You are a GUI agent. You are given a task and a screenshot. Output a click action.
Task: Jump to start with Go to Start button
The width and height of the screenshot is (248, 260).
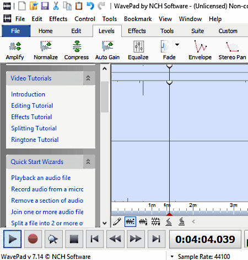click(94, 239)
